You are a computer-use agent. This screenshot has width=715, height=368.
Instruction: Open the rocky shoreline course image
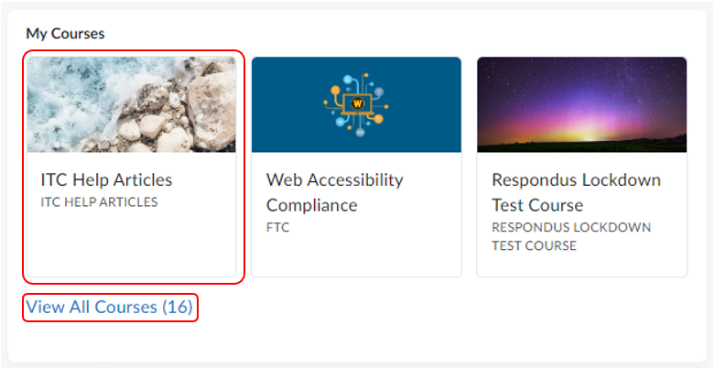click(131, 104)
